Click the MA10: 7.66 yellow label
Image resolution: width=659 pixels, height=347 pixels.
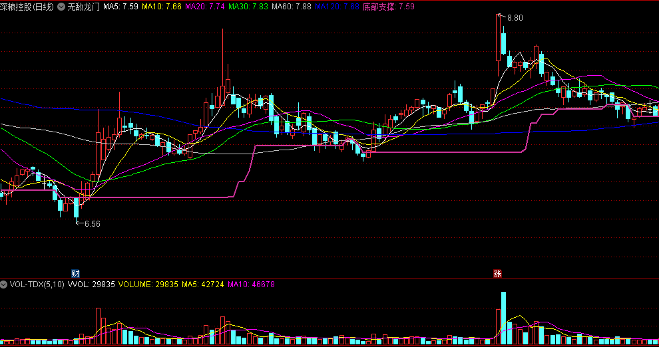tap(162, 7)
